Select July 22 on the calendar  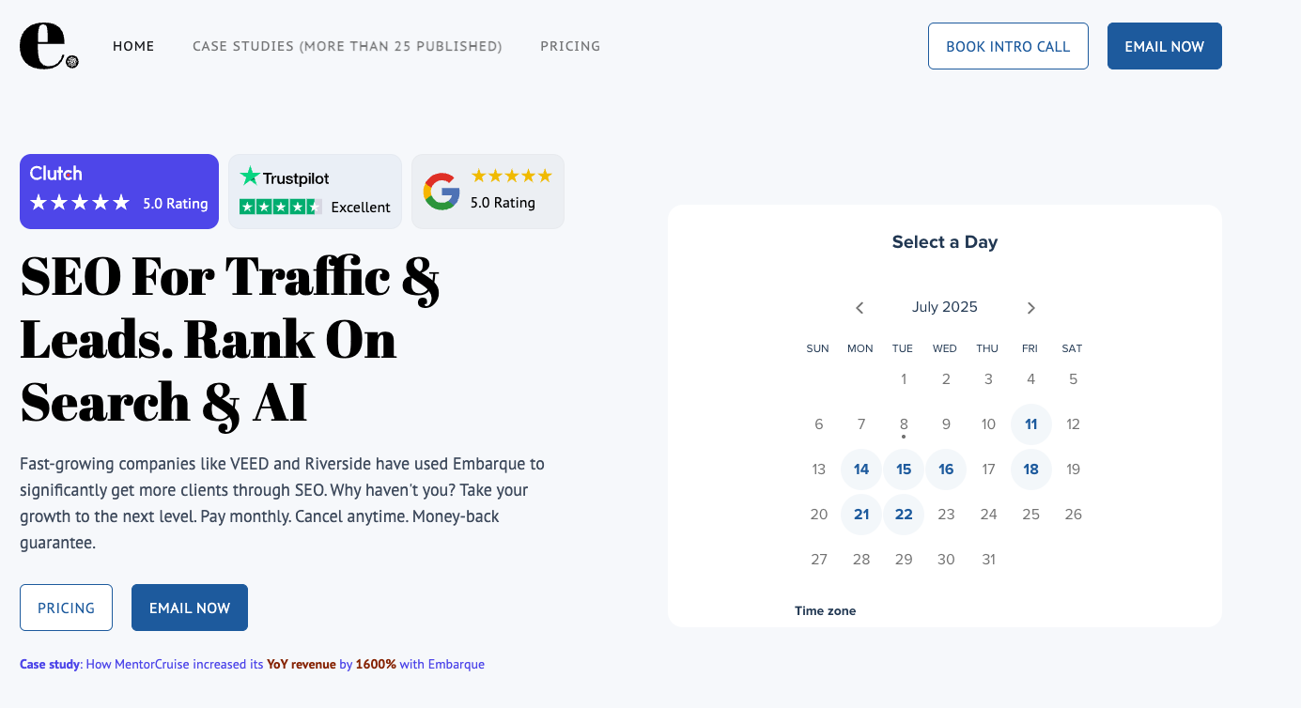pyautogui.click(x=904, y=515)
